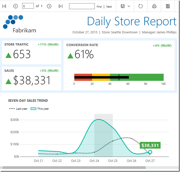Open the print layout view icon
The height and width of the screenshot is (172, 180).
[168, 6]
